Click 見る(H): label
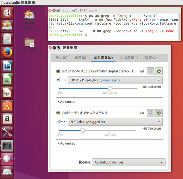 85,162
